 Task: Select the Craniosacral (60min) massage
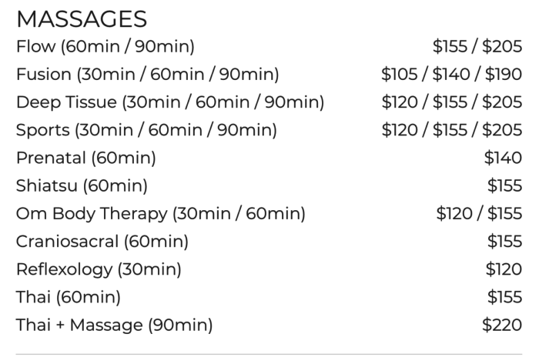[102, 242]
